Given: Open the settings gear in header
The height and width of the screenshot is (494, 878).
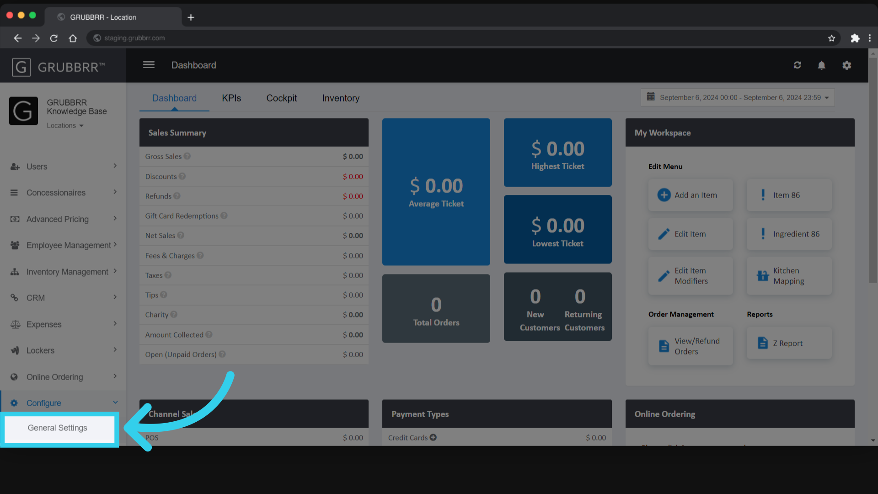Looking at the screenshot, I should tap(846, 65).
